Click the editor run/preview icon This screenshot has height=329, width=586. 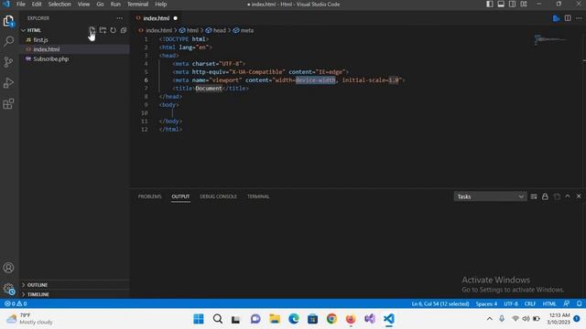[556, 18]
